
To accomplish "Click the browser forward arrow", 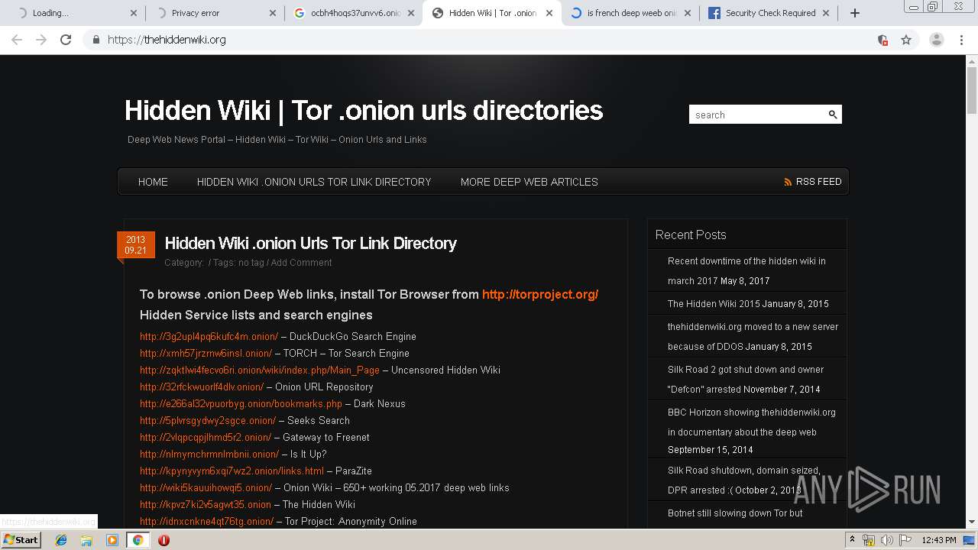I will click(x=41, y=40).
